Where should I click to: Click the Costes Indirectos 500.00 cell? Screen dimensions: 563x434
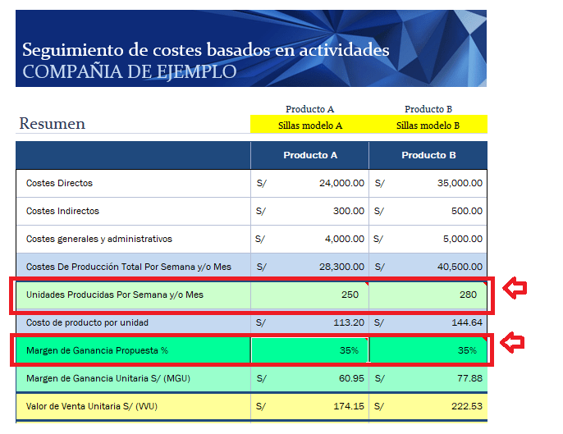point(428,212)
